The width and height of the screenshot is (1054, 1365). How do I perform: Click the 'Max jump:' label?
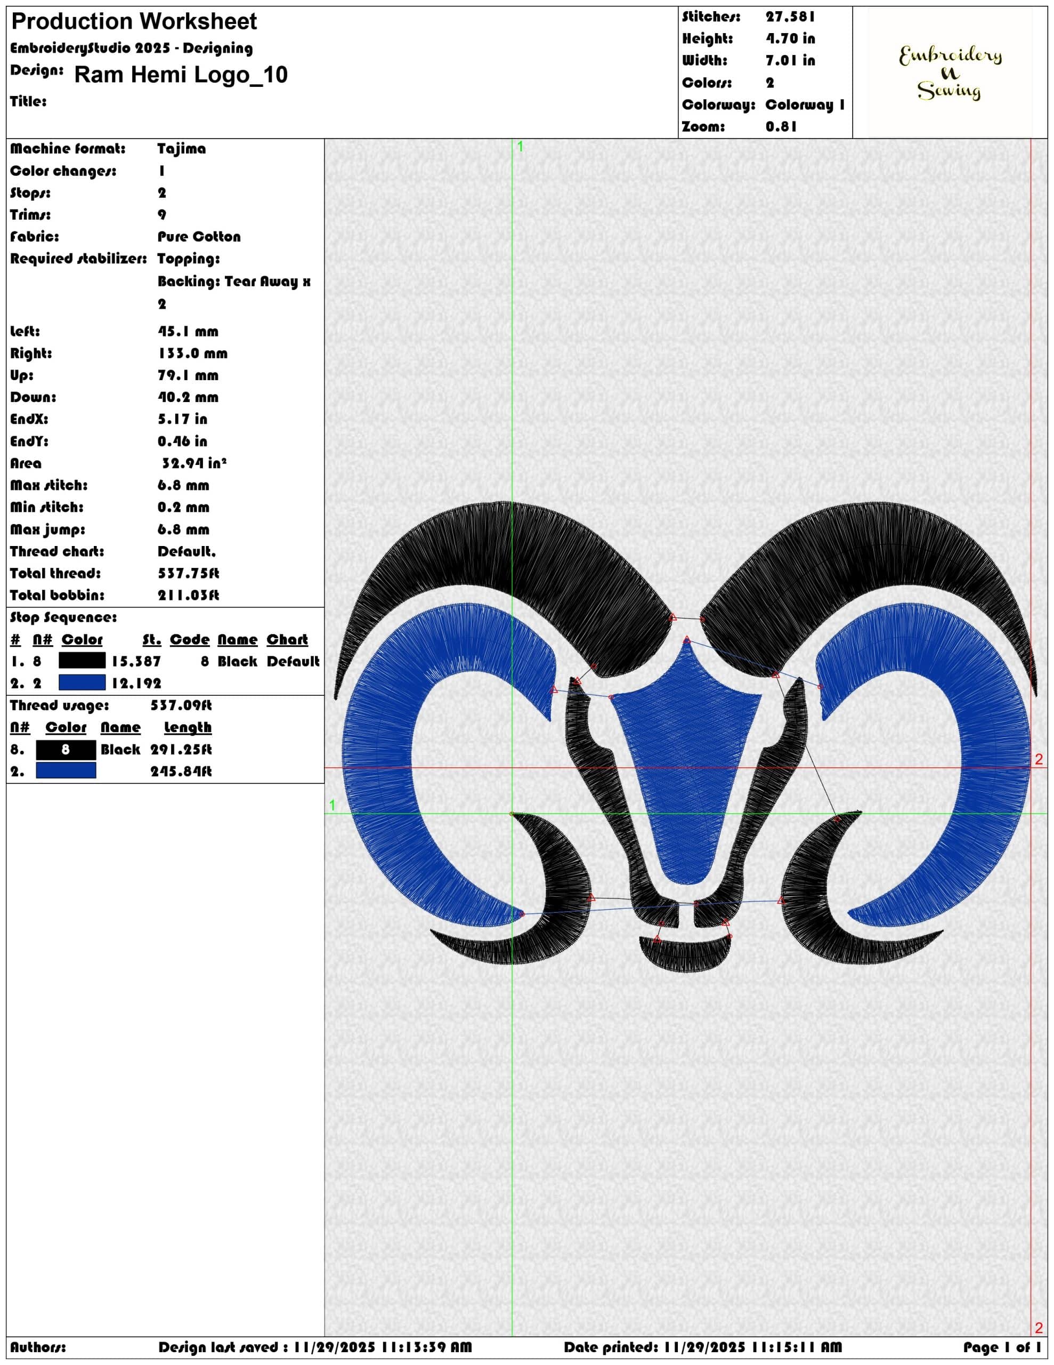click(47, 530)
